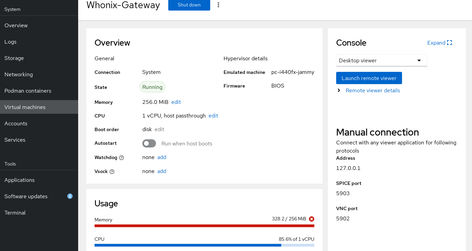472x251 pixels.
Task: Click the Software updates info badge icon
Action: click(x=70, y=196)
